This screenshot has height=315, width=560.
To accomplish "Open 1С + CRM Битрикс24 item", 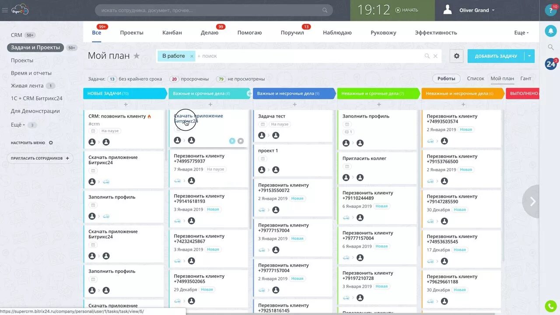I will (37, 98).
